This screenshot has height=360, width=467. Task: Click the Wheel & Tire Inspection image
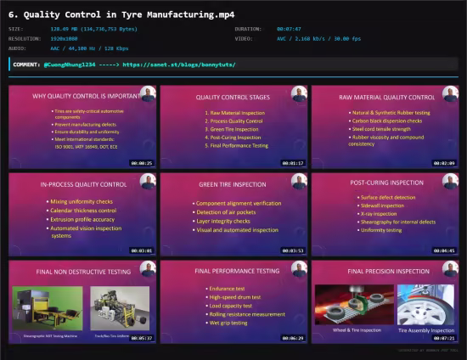(354, 304)
